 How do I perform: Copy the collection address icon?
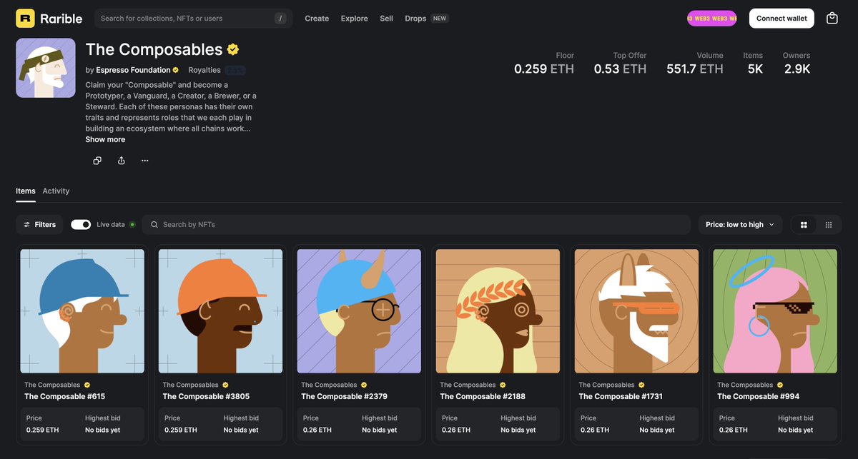(x=97, y=161)
